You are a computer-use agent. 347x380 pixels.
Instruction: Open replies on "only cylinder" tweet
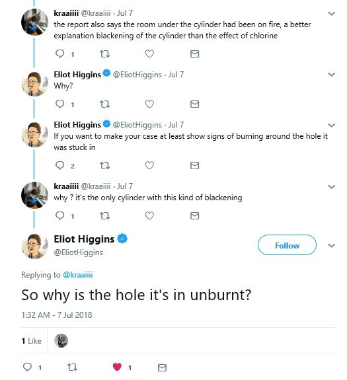[x=60, y=215]
